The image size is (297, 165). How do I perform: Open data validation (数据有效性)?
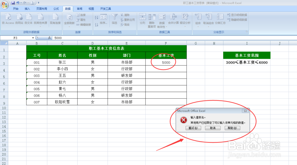pos(162,21)
